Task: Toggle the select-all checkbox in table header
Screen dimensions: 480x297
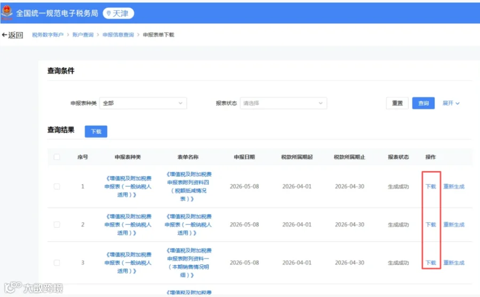Action: coord(57,157)
